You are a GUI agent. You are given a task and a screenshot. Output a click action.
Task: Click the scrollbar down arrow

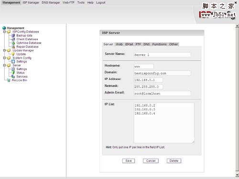pos(237,175)
